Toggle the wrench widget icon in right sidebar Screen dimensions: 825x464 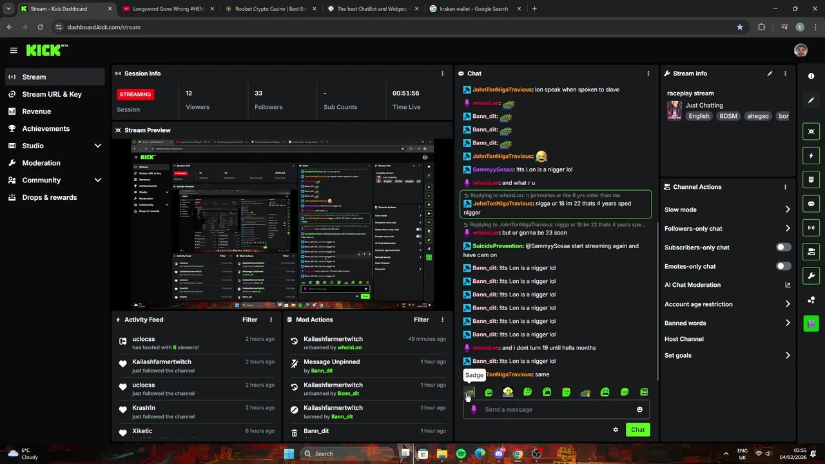(x=811, y=276)
